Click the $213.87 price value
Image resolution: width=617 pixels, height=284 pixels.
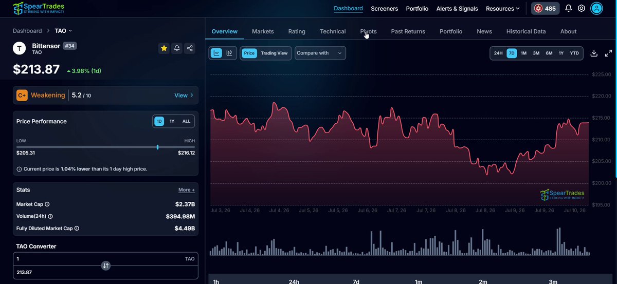click(36, 69)
